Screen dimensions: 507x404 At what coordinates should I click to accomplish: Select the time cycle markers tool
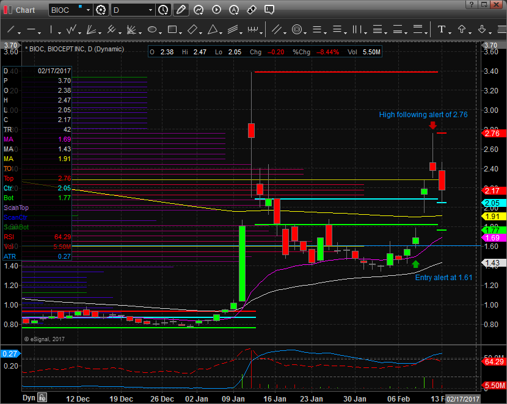click(253, 30)
